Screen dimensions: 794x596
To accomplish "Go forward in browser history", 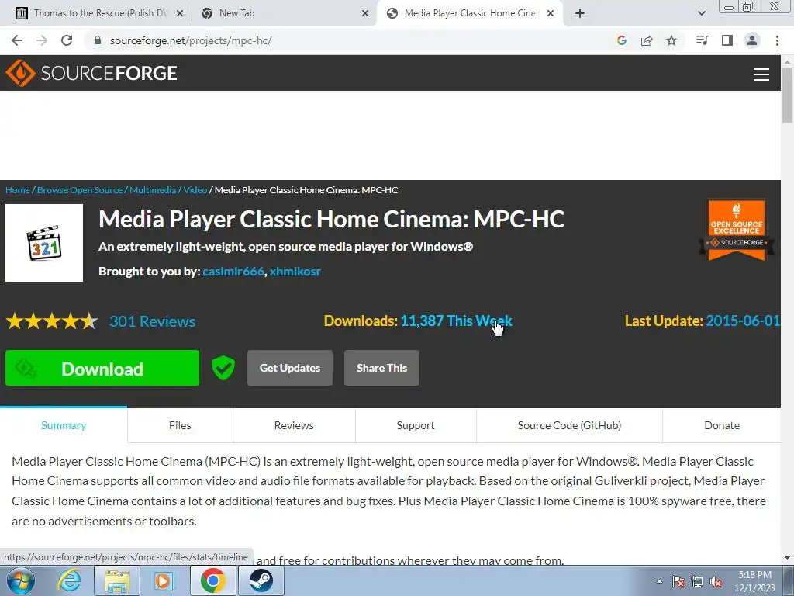I will click(x=42, y=40).
